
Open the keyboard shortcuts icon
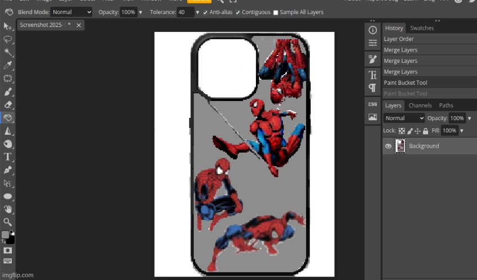(x=8, y=261)
